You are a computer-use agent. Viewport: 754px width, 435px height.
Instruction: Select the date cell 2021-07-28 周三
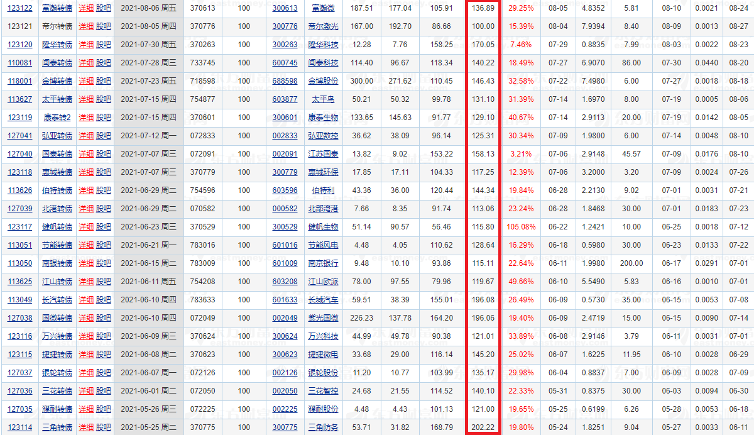click(x=149, y=63)
